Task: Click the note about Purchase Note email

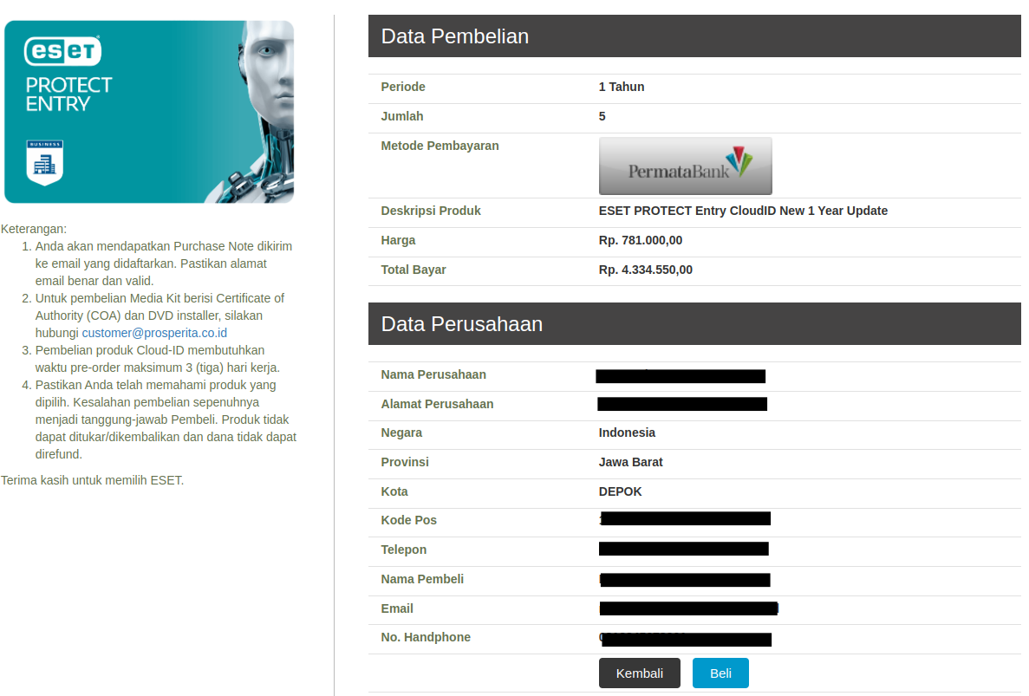Action: (163, 263)
